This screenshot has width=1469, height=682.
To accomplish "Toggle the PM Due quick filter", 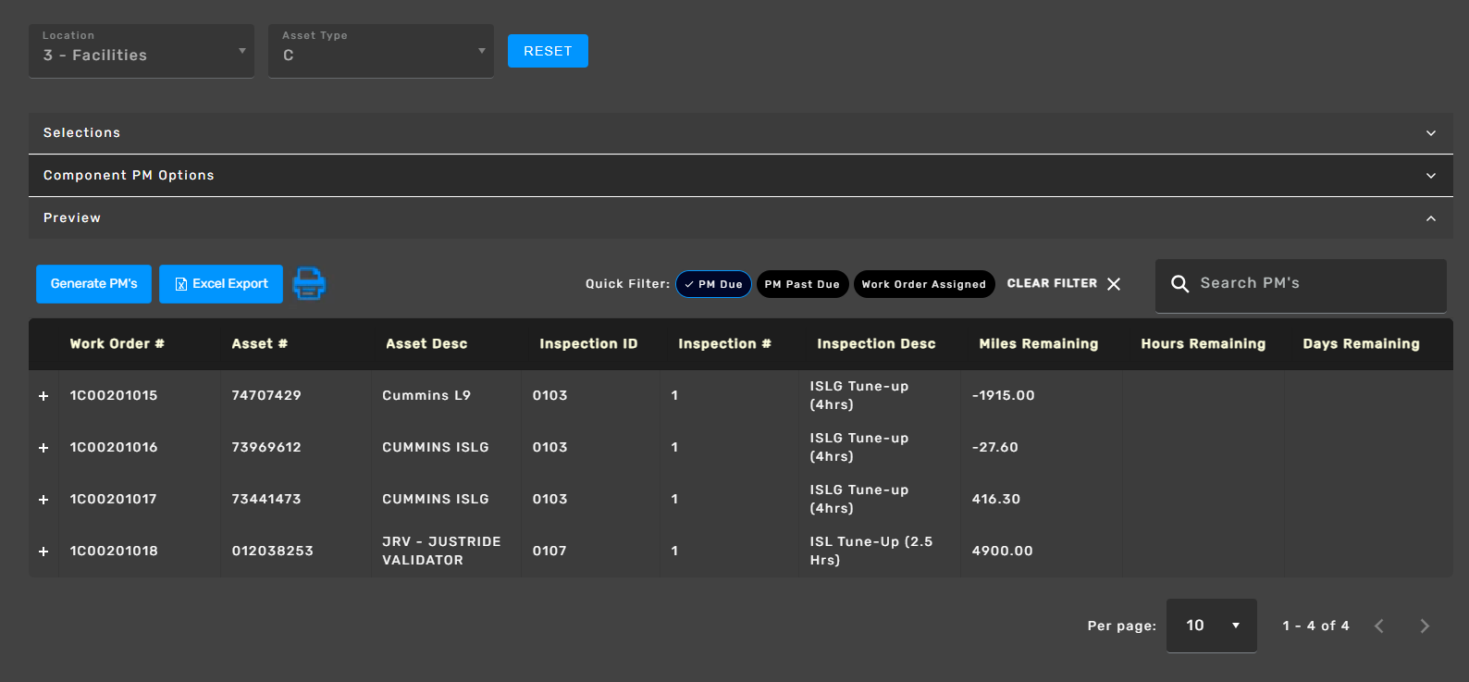I will point(713,284).
